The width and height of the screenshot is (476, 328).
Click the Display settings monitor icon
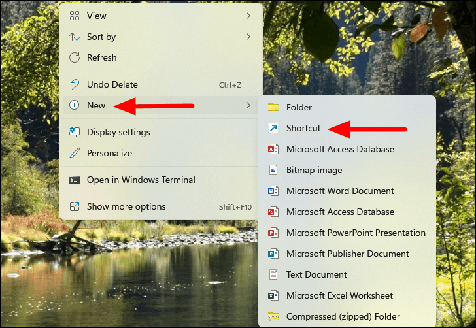[75, 132]
